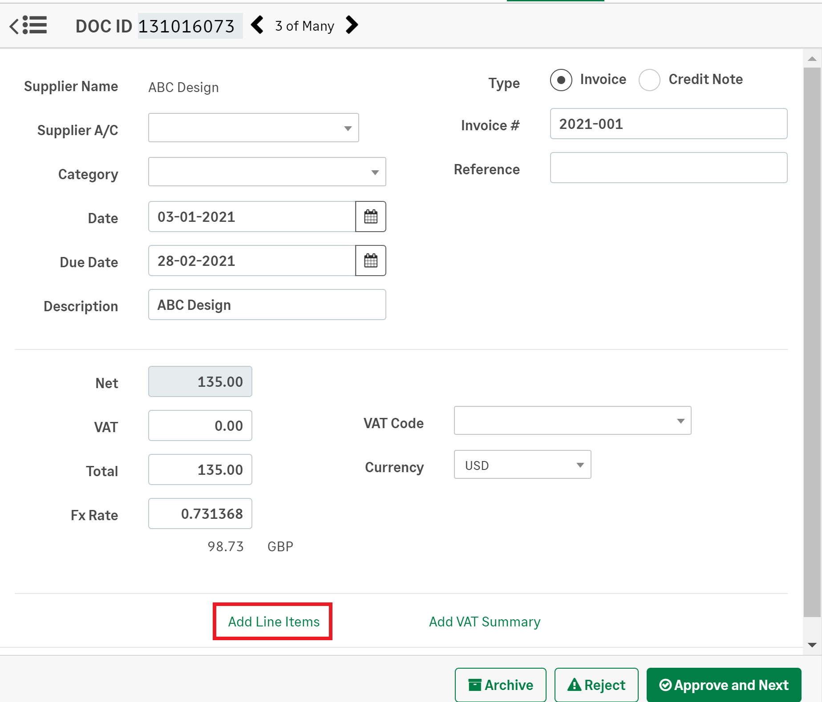Click the scrollbar up arrow
Viewport: 822px width, 702px height.
point(812,59)
